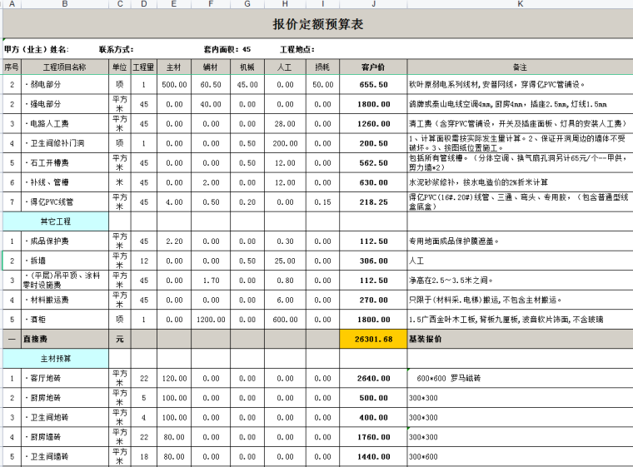Select the 工程项目名称 header cell

click(65, 67)
